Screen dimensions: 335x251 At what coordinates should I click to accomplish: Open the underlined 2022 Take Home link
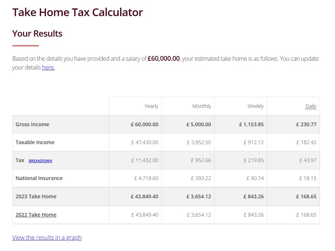pyautogui.click(x=36, y=215)
